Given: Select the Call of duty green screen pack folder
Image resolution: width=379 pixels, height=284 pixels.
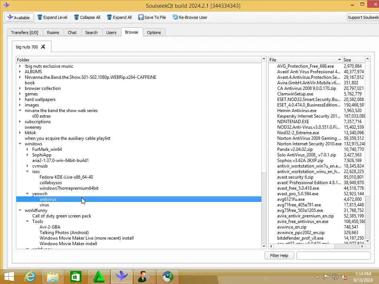Looking at the screenshot, I should coord(62,216).
